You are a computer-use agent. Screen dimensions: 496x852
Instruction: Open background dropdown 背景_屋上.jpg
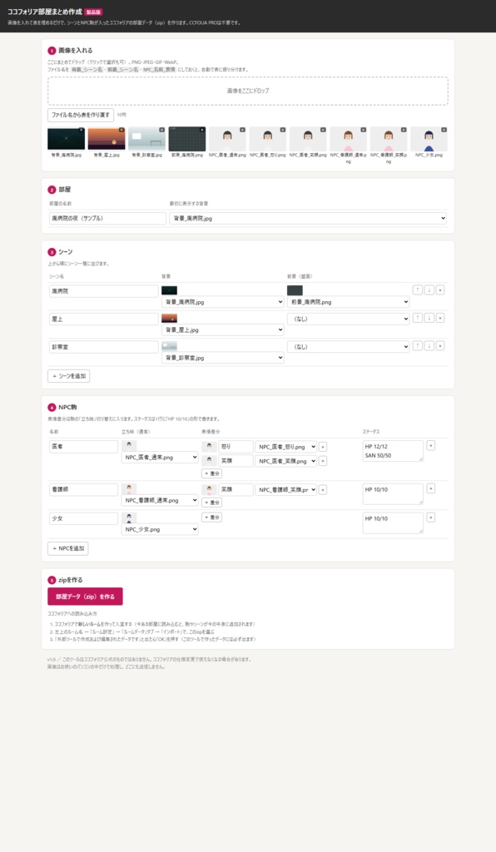tap(223, 329)
